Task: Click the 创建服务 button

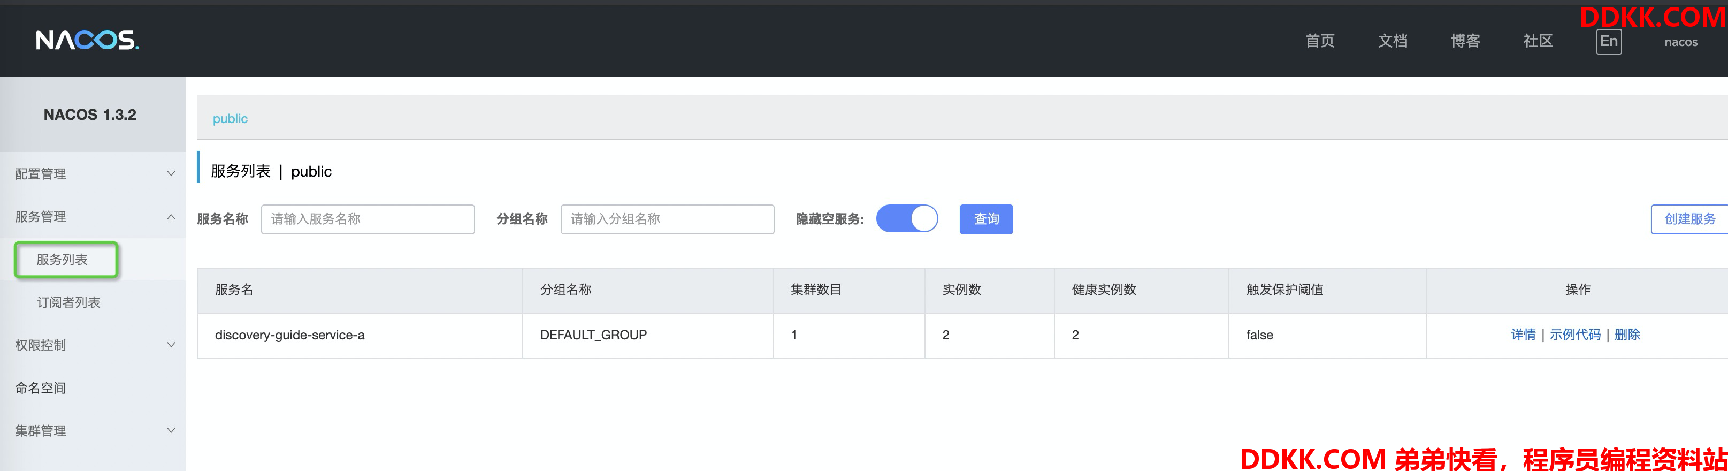Action: pyautogui.click(x=1689, y=219)
